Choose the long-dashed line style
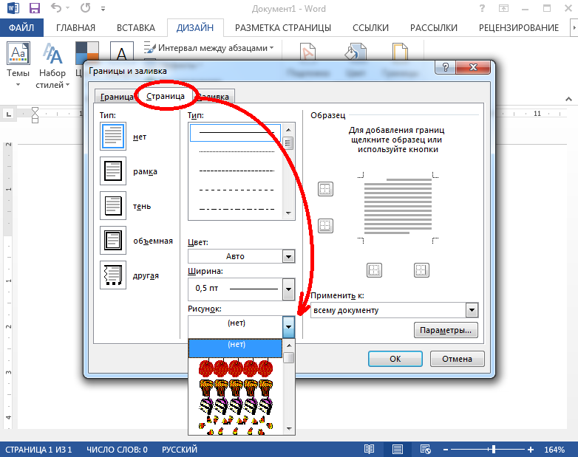Viewport: 578px width, 457px height. click(x=236, y=190)
